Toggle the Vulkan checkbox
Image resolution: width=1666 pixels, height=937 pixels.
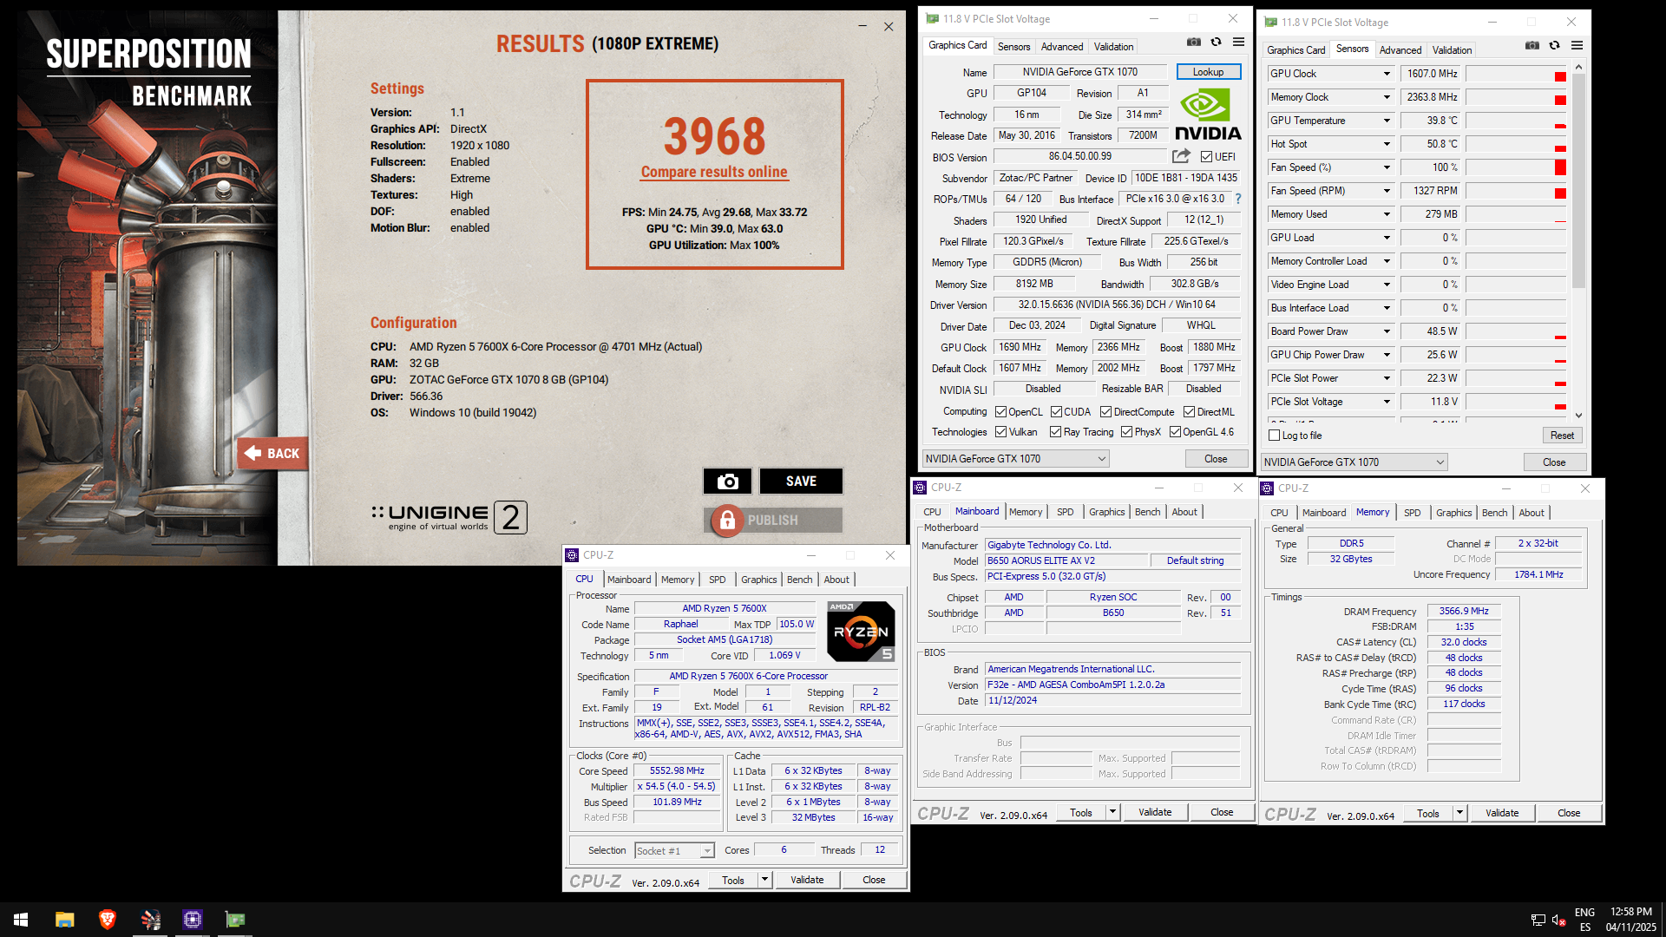pyautogui.click(x=1000, y=432)
